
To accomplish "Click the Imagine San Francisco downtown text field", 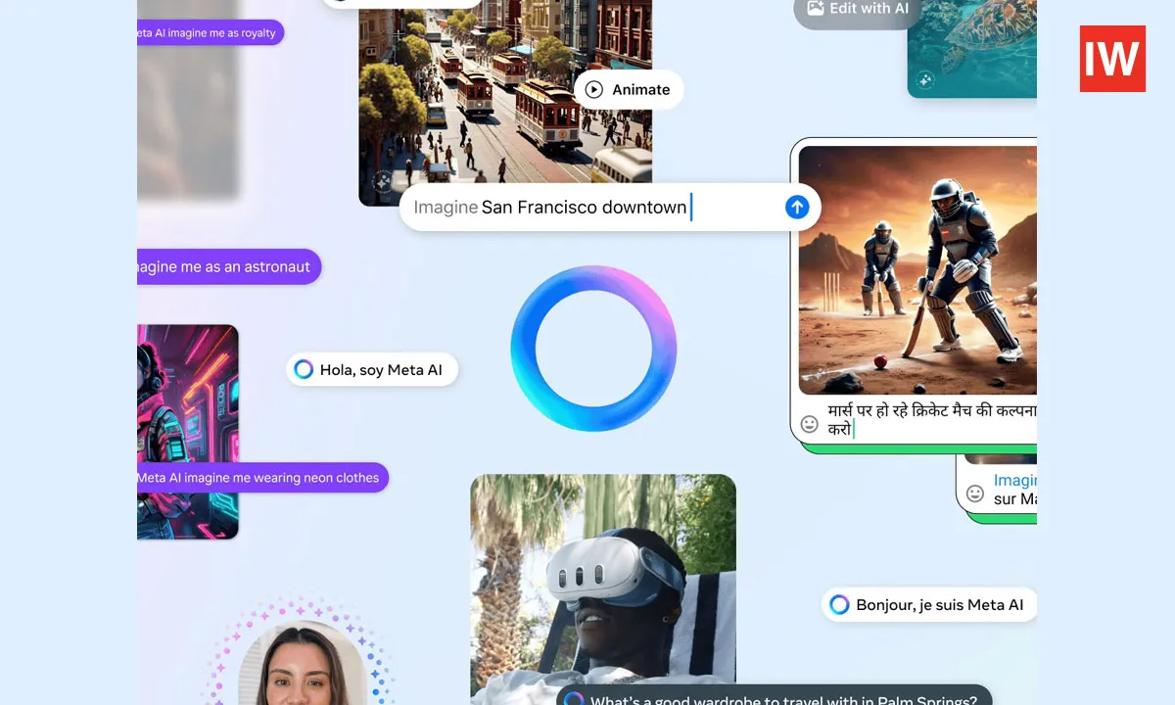I will point(585,207).
